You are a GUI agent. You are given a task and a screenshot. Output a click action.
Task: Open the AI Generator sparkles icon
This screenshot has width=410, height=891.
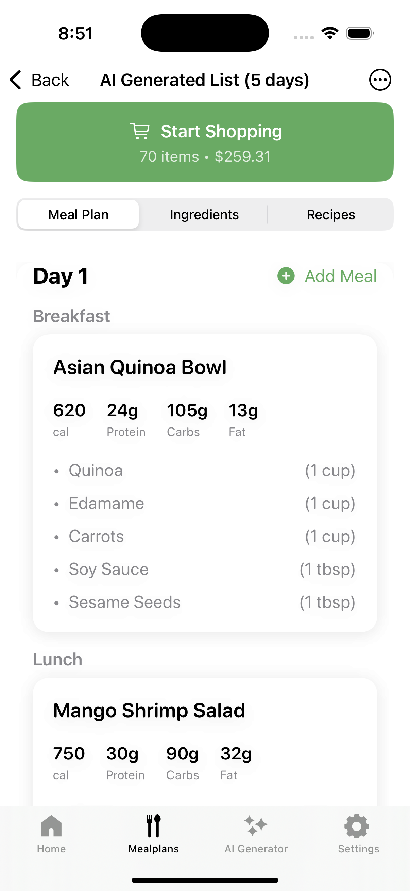(256, 826)
